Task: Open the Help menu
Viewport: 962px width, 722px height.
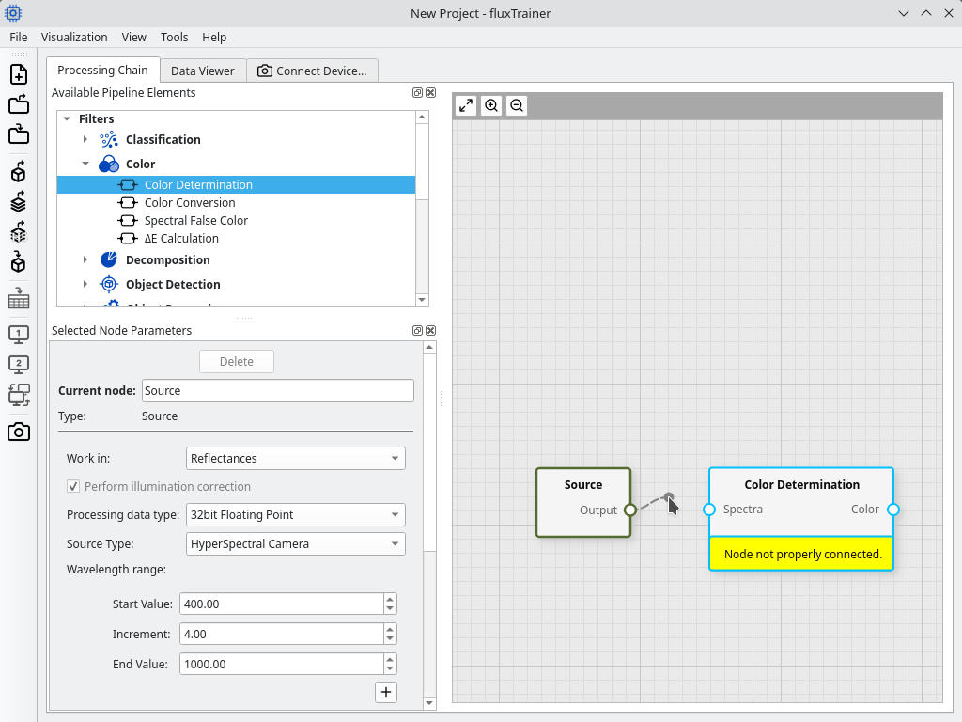Action: point(214,37)
